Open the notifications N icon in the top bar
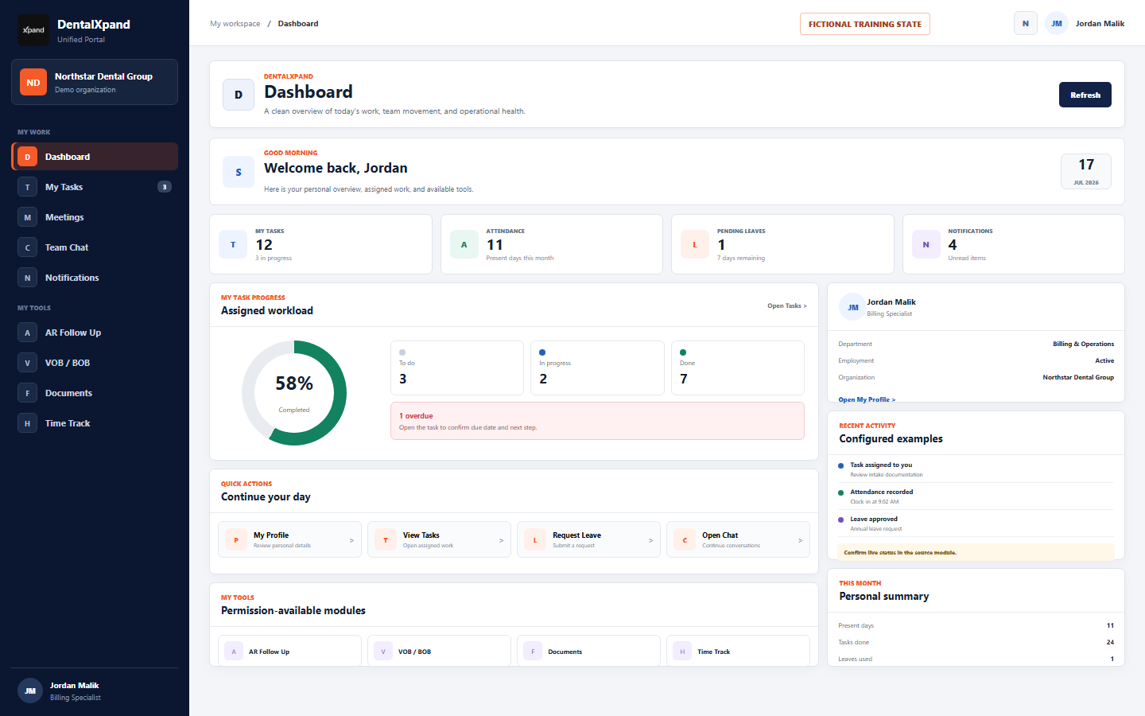 [1026, 24]
